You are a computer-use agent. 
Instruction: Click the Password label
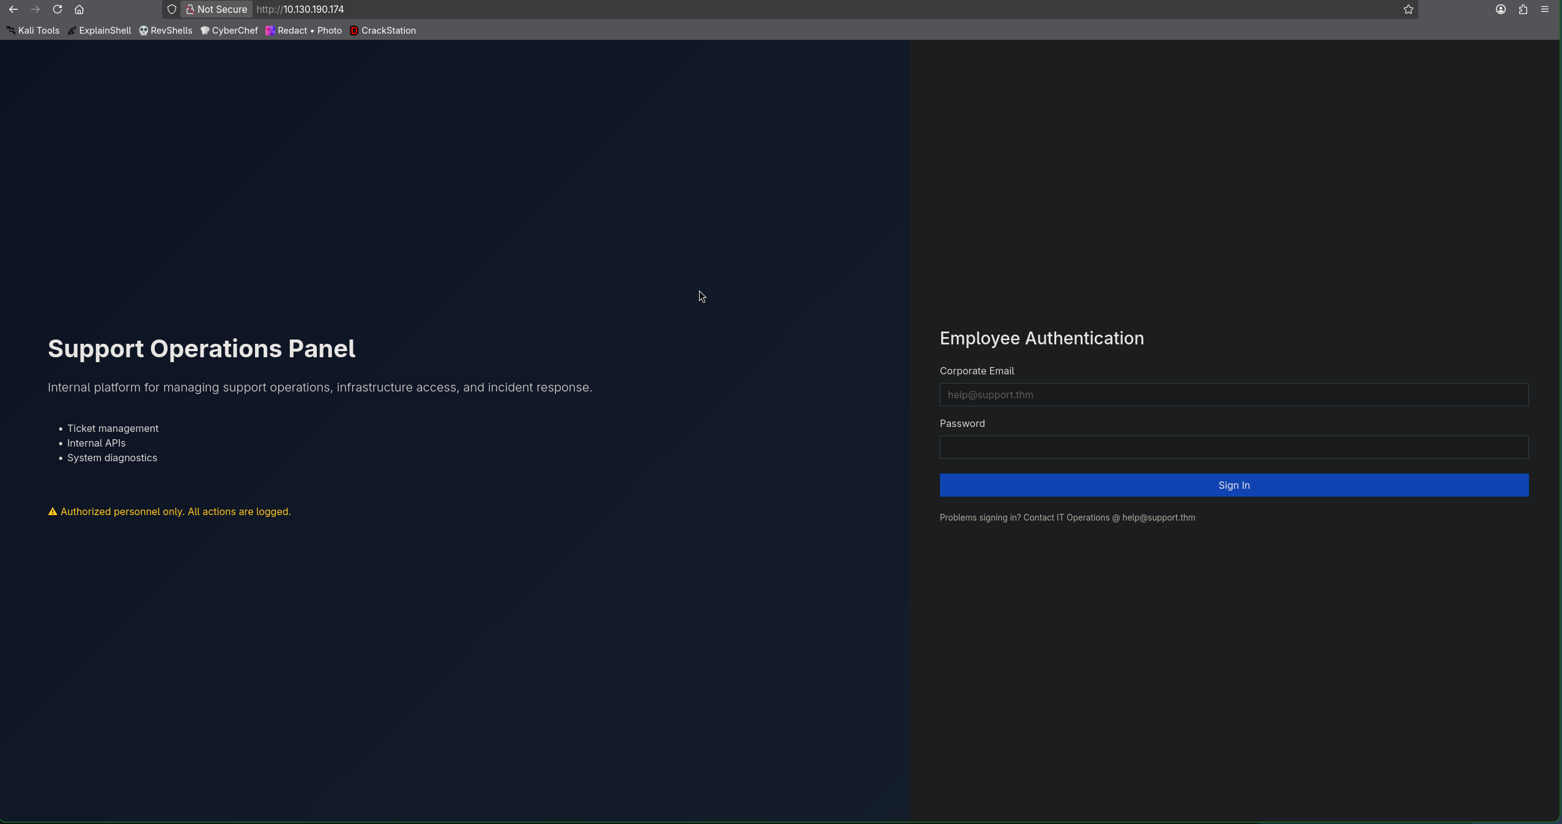(x=962, y=423)
